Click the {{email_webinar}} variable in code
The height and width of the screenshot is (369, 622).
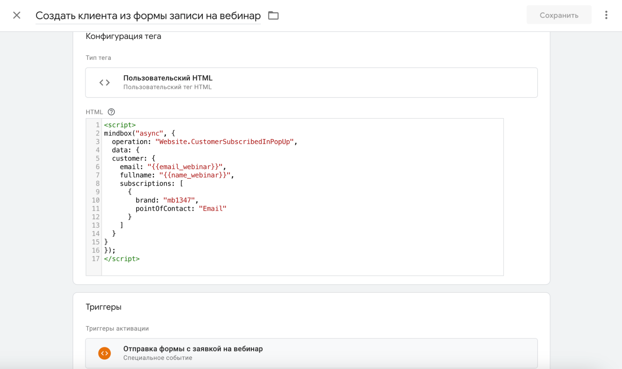click(185, 167)
